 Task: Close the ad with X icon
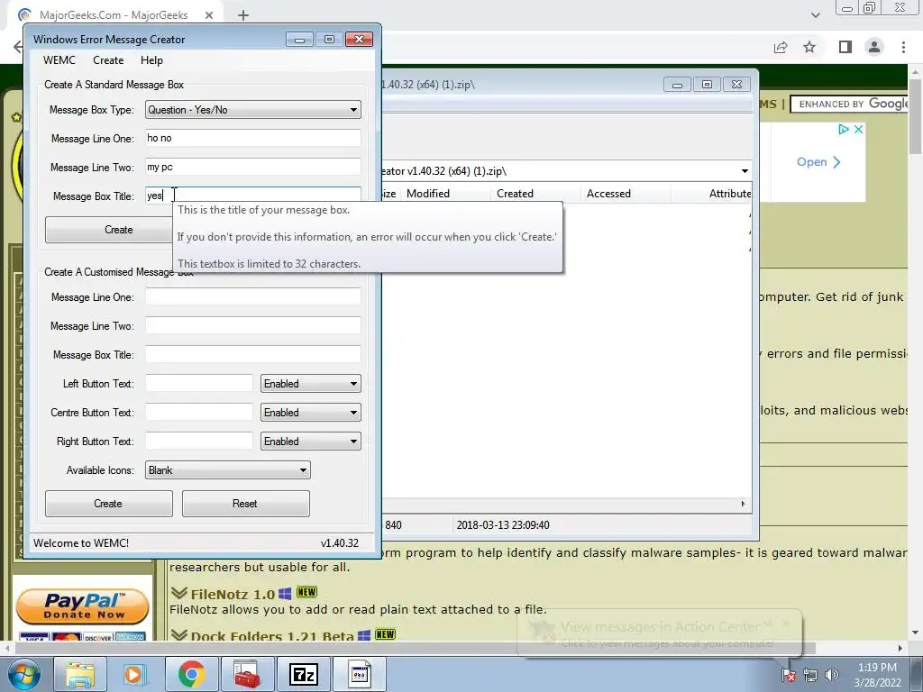[858, 130]
